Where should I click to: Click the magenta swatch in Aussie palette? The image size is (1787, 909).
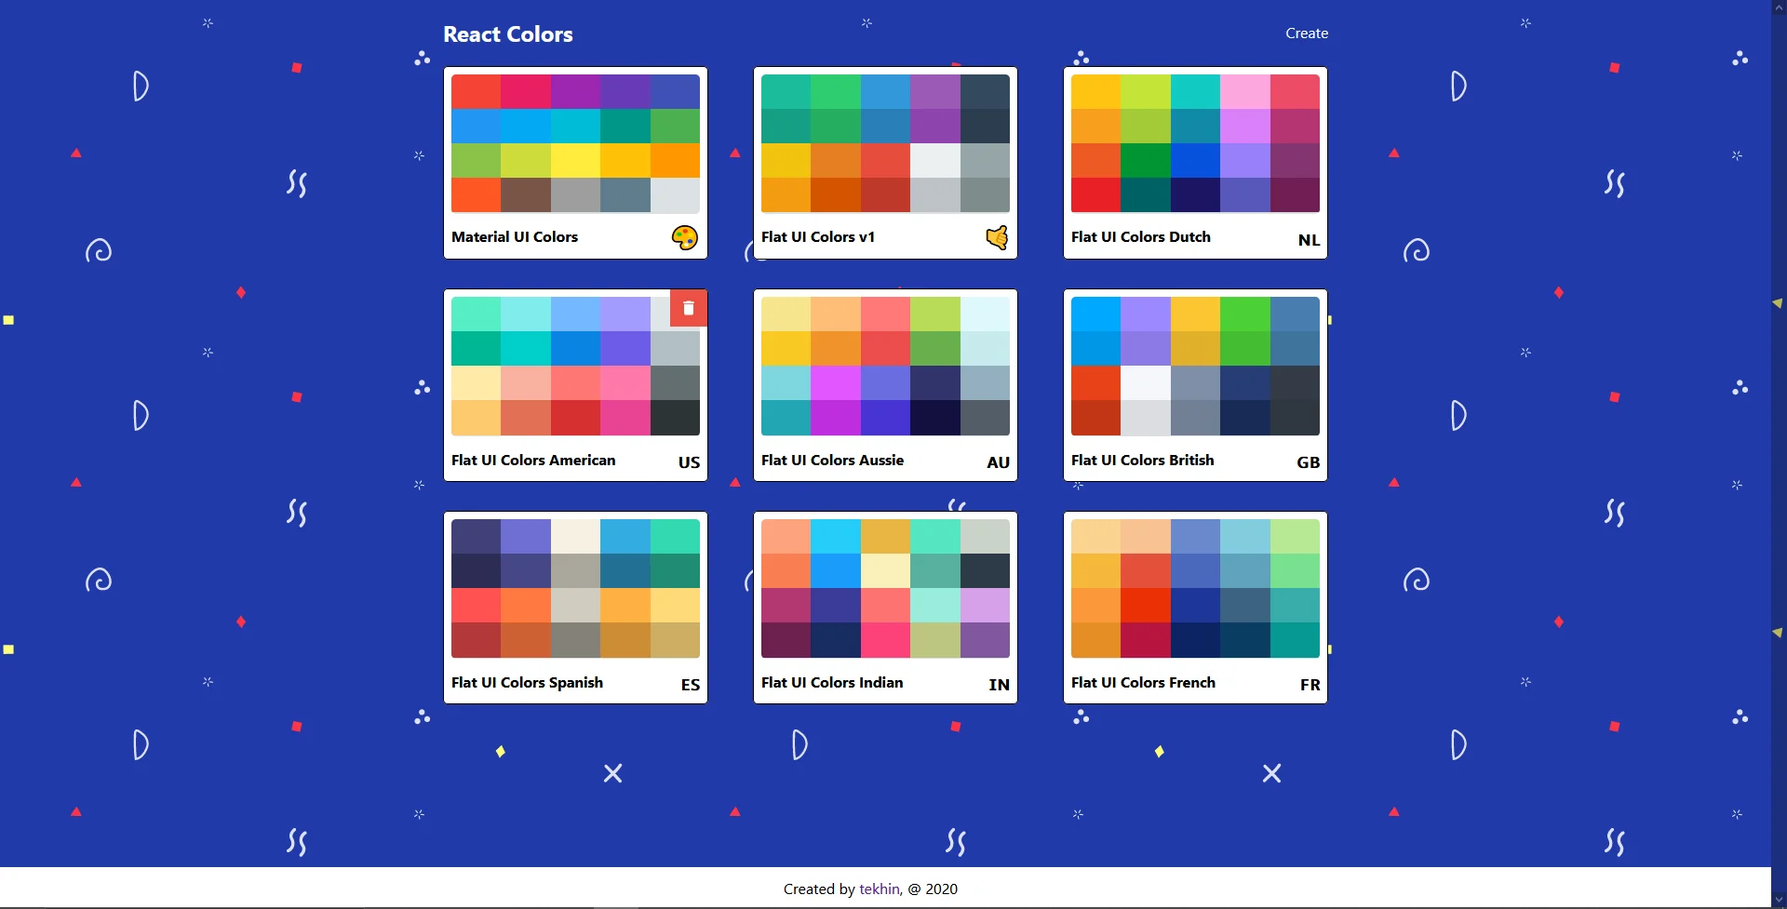pyautogui.click(x=836, y=383)
